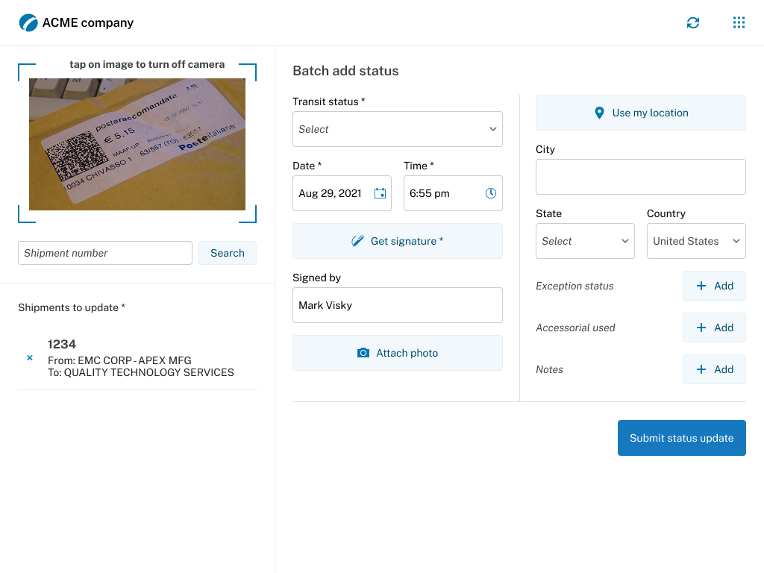Click Attach photo button
The width and height of the screenshot is (764, 573).
[398, 353]
